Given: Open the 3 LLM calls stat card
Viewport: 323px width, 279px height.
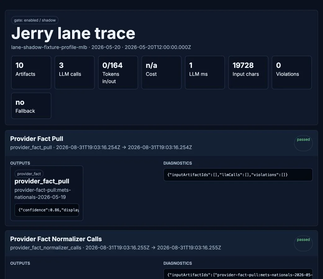Looking at the screenshot, I should (75, 72).
